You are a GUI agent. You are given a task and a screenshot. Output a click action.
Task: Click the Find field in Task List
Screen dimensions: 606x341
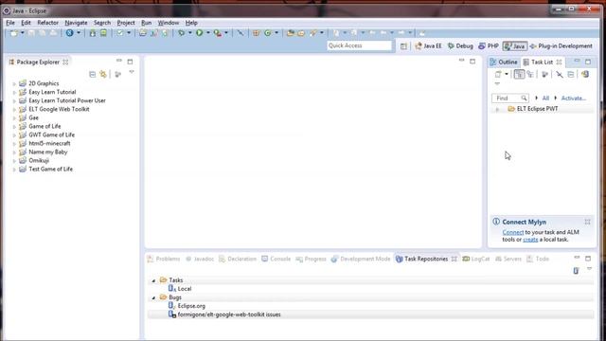click(510, 99)
